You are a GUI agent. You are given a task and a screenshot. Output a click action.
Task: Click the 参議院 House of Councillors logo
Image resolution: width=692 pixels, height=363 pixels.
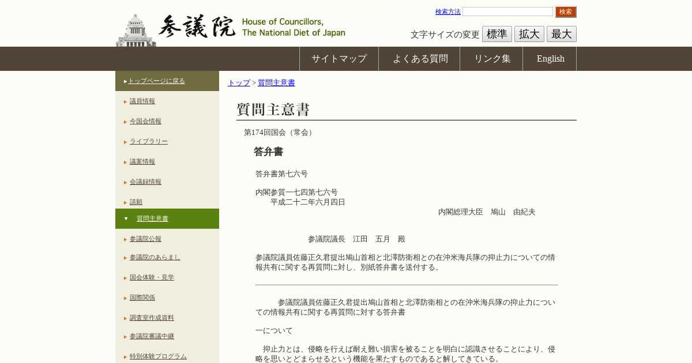231,29
